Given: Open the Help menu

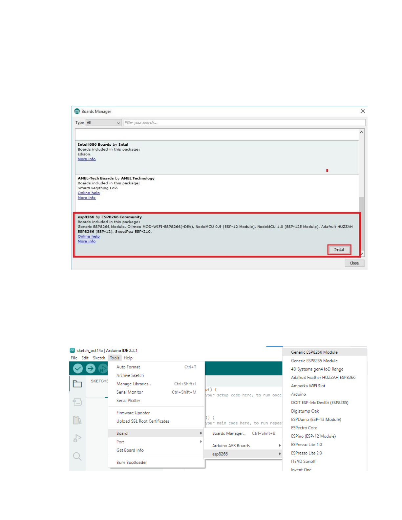Looking at the screenshot, I should pos(128,358).
